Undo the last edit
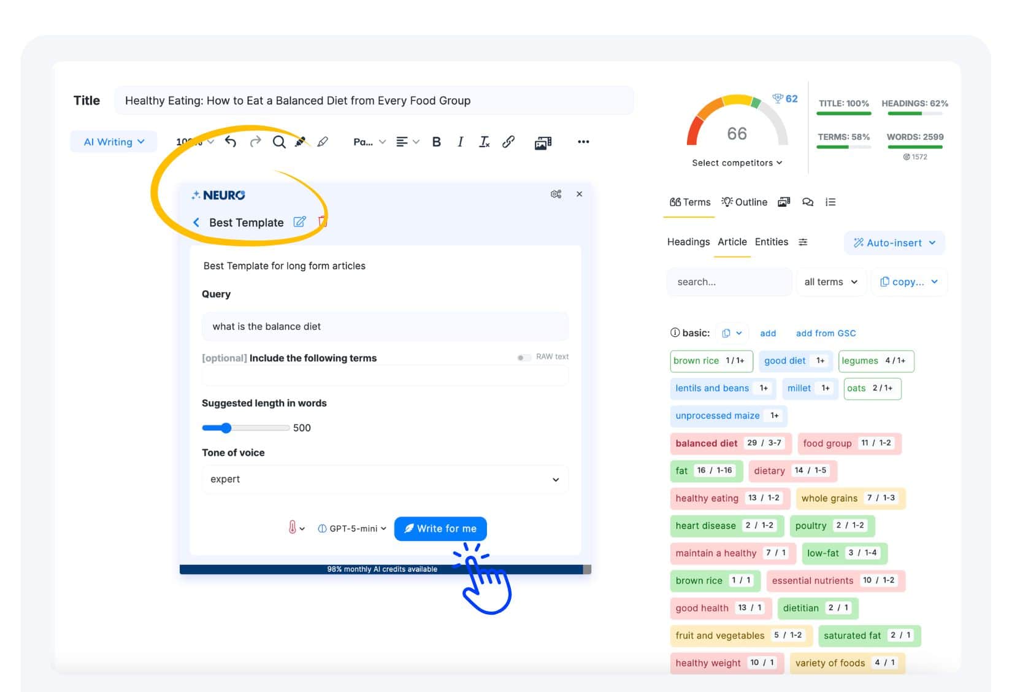 tap(230, 142)
